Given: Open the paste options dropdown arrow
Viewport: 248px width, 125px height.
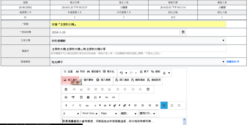Looking at the screenshot, I should [169, 73].
